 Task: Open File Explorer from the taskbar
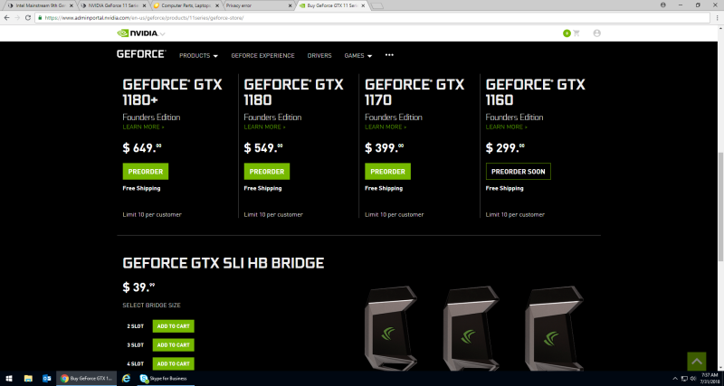[28, 378]
